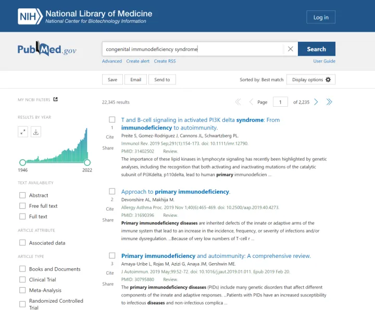The image size is (375, 310).
Task: Go to the next results page arrow
Action: 316,102
